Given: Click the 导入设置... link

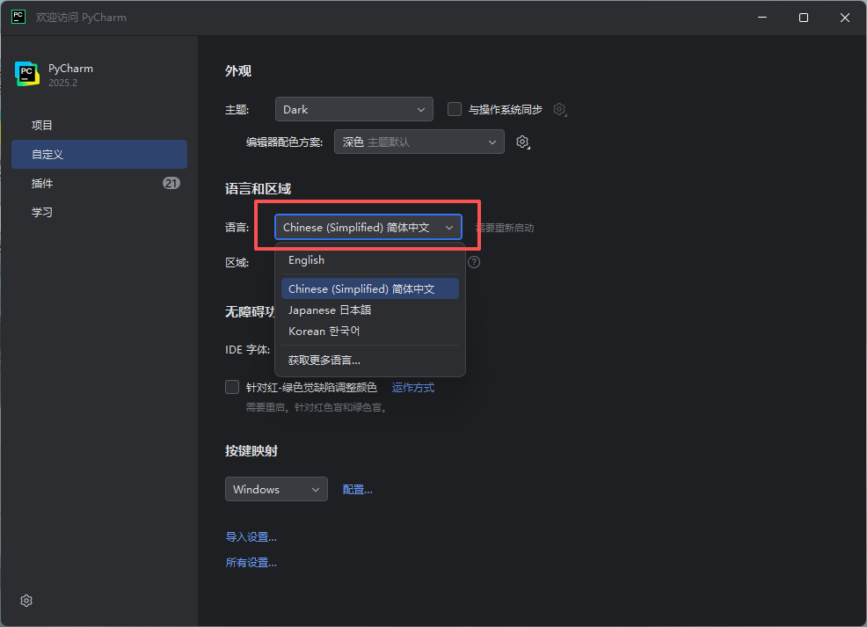Looking at the screenshot, I should (251, 537).
